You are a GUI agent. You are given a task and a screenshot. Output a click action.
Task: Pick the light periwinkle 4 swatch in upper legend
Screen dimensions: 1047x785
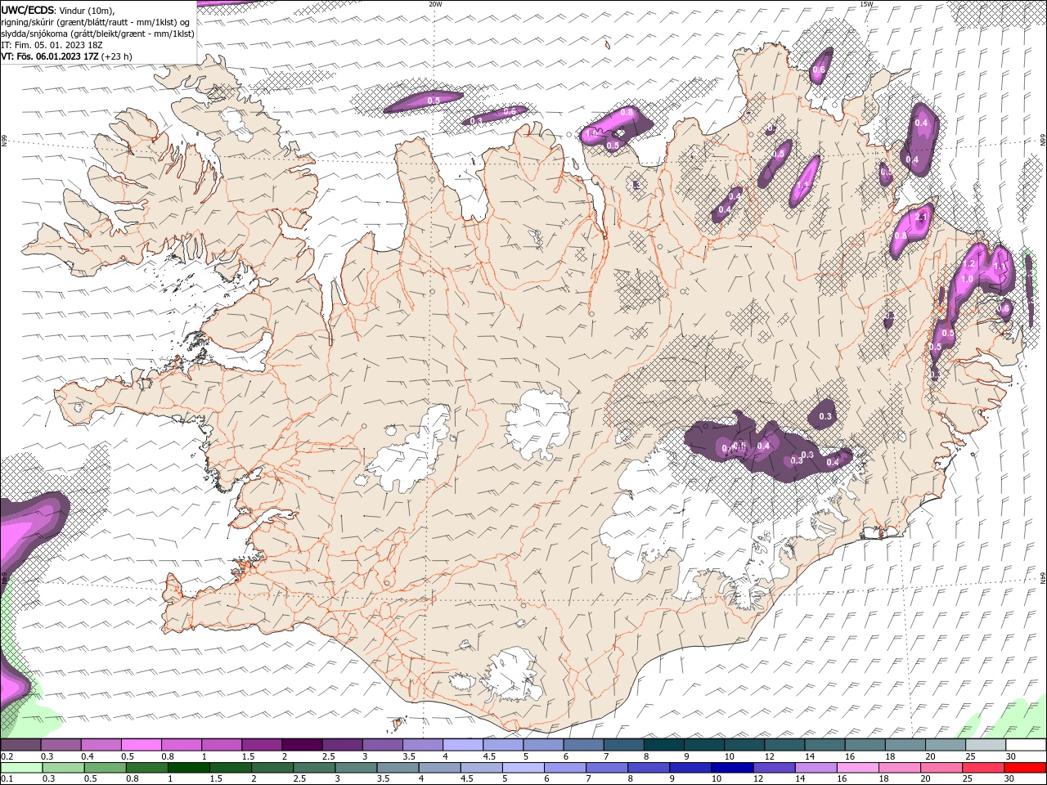462,745
